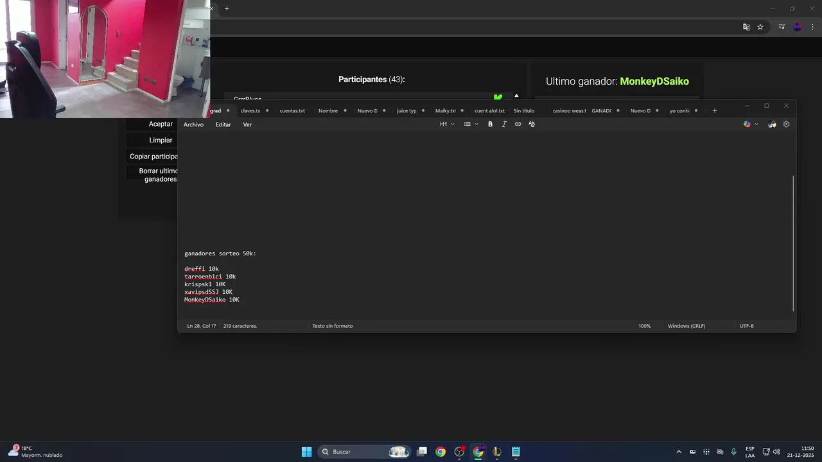The height and width of the screenshot is (462, 822).
Task: Open League of Legends taskbar icon
Action: pos(497,452)
